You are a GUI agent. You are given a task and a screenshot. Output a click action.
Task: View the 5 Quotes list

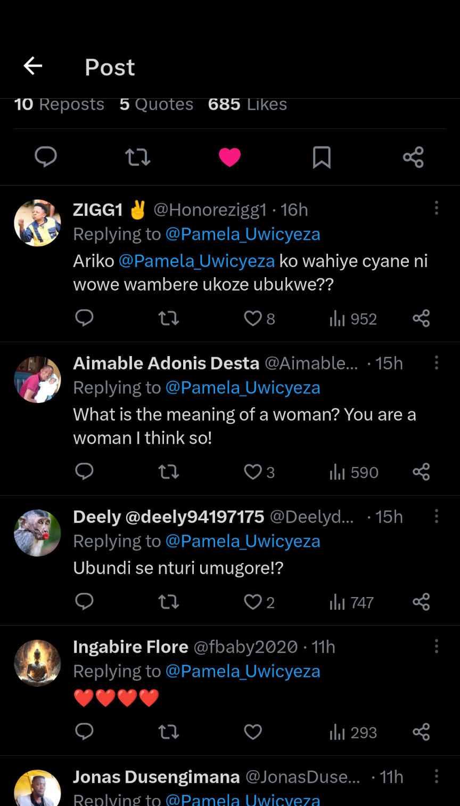(x=157, y=104)
